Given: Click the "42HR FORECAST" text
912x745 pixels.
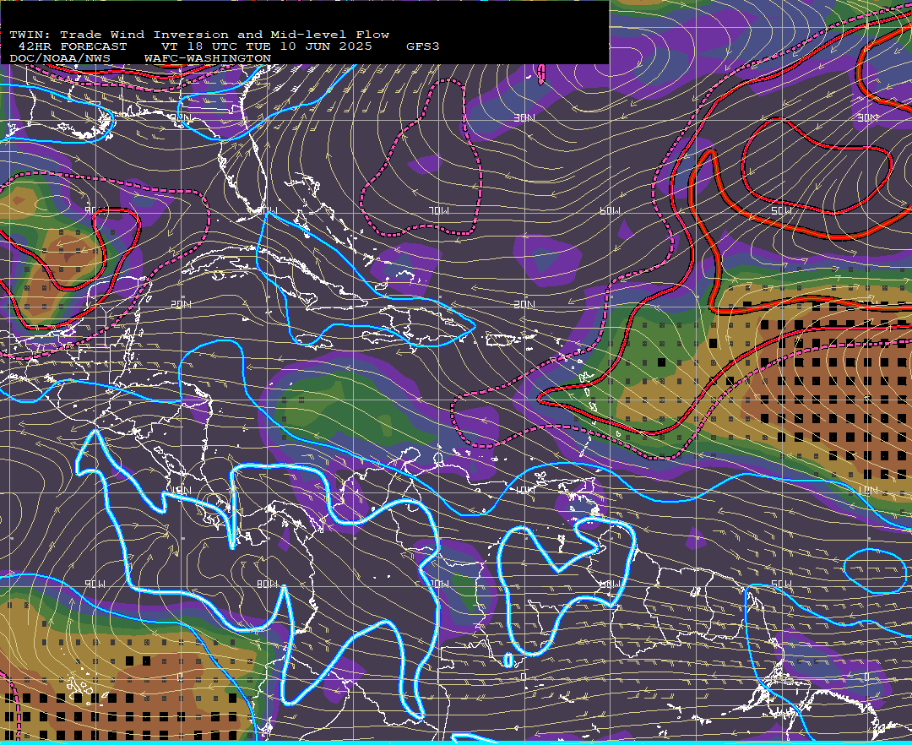Looking at the screenshot, I should click(x=73, y=46).
